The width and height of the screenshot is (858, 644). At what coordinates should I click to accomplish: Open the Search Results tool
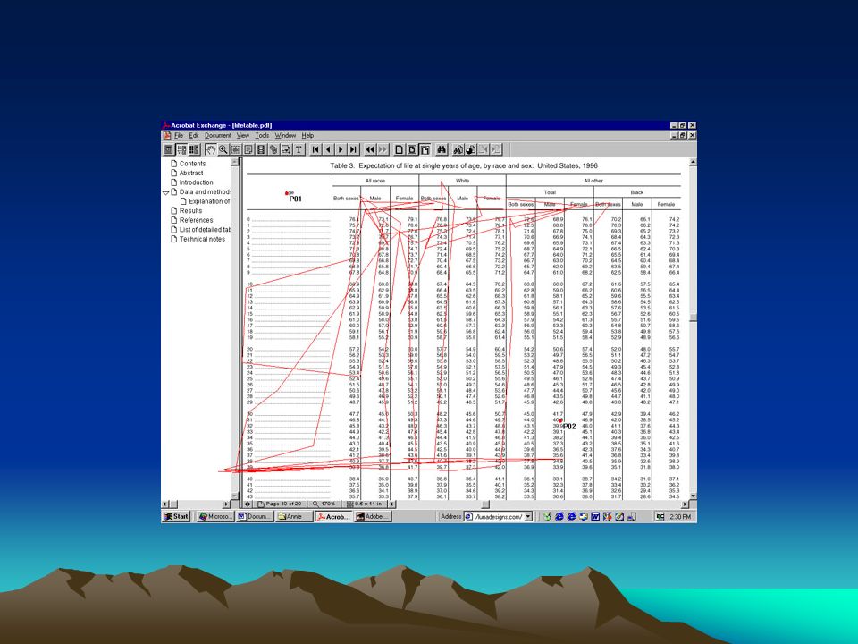[x=471, y=149]
